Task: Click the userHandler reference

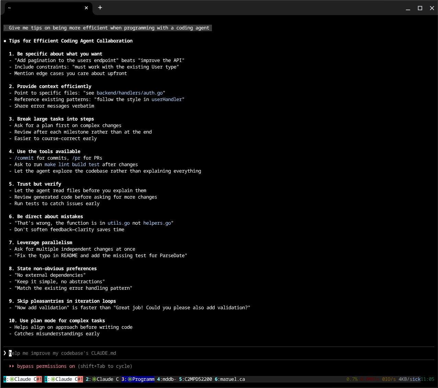Action: click(x=167, y=99)
